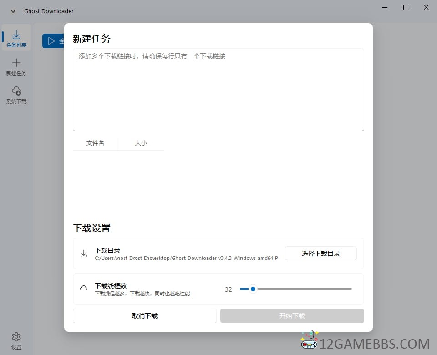Maximize the Ghost Downloader window

406,8
